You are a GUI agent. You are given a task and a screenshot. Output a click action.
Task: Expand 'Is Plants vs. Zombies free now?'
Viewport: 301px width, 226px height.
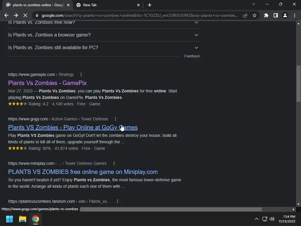pyautogui.click(x=104, y=23)
